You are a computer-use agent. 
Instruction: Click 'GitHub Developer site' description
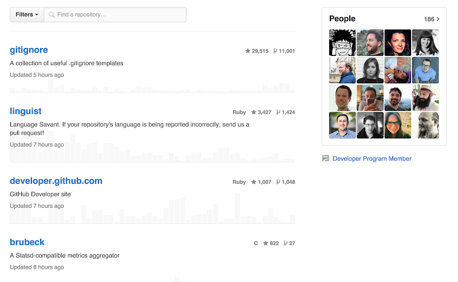pyautogui.click(x=40, y=194)
